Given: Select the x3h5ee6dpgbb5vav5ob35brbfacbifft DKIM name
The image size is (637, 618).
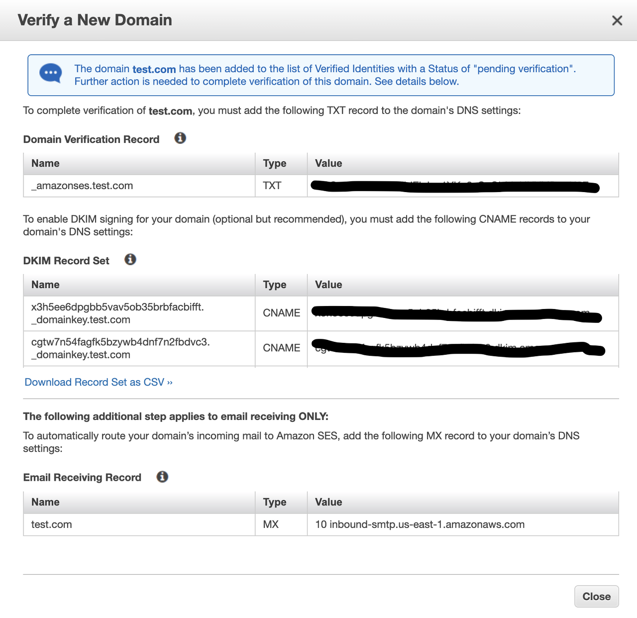Looking at the screenshot, I should pos(117,313).
